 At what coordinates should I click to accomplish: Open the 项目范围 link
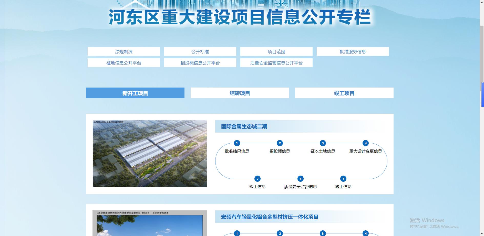pos(276,51)
